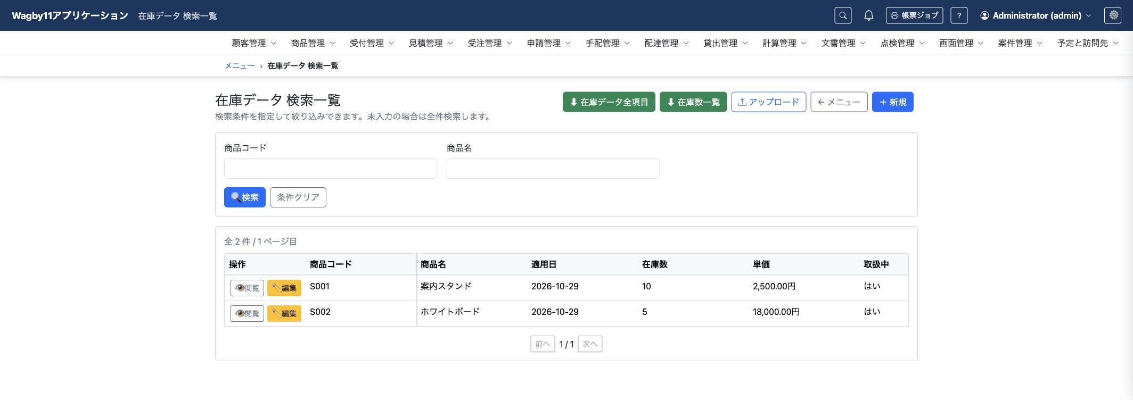The width and height of the screenshot is (1133, 400).
Task: Open the help question mark button
Action: click(x=959, y=15)
